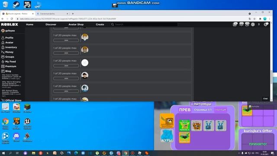Image resolution: width=277 pixels, height=156 pixels.
Task: Open the Home tab in Roblox header
Action: 30,24
